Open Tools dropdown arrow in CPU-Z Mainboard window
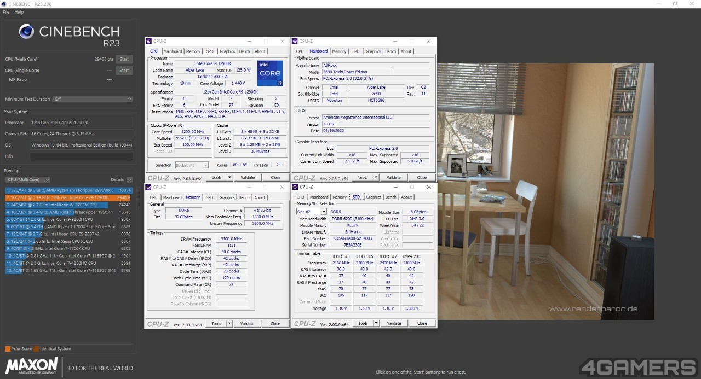This screenshot has height=379, width=701. pyautogui.click(x=376, y=177)
